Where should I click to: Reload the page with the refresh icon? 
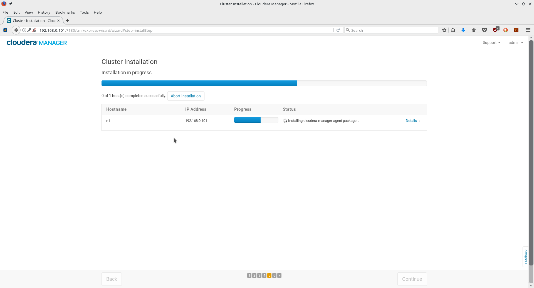(x=338, y=30)
